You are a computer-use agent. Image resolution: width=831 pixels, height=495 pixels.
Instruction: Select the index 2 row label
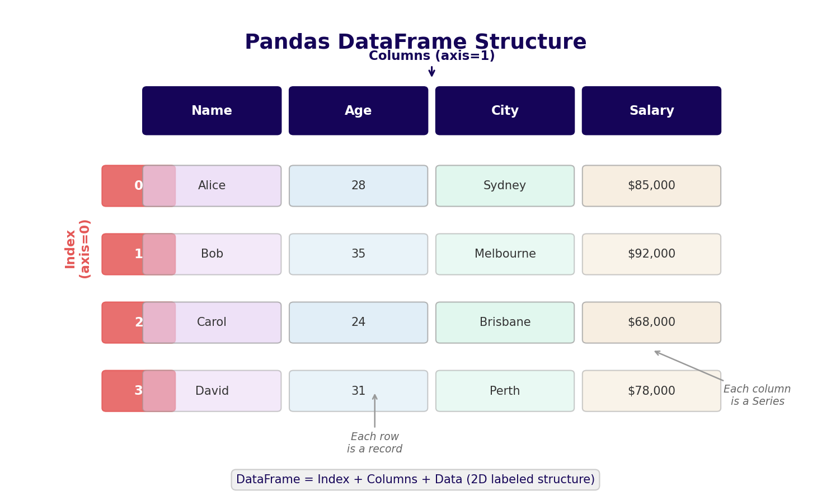123,323
